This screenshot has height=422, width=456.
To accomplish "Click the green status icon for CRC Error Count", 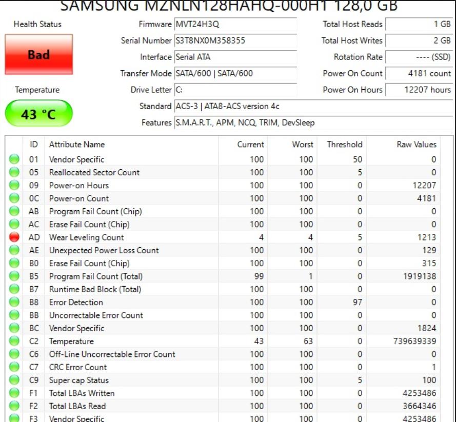I will coord(14,367).
